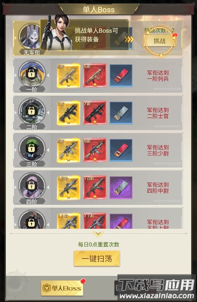The height and width of the screenshot is (302, 197).
Task: Tap the yellow 7阶 gun reward icon
Action: 69,113
